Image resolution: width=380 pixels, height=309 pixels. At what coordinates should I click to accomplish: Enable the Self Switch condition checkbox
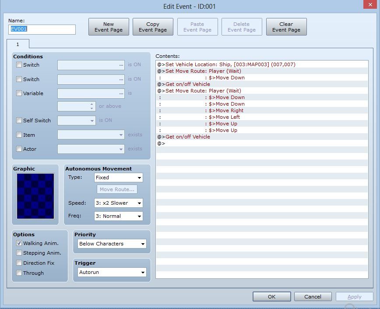(x=19, y=121)
